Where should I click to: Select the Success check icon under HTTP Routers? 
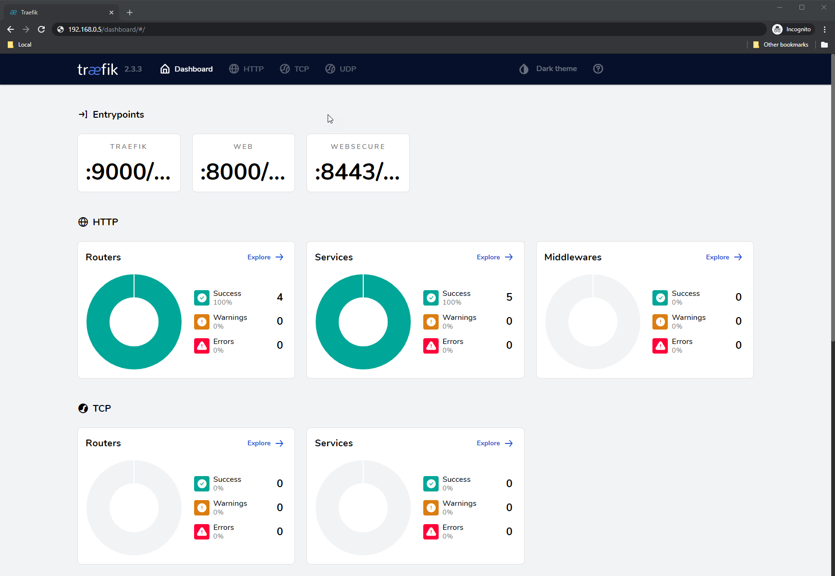click(201, 297)
